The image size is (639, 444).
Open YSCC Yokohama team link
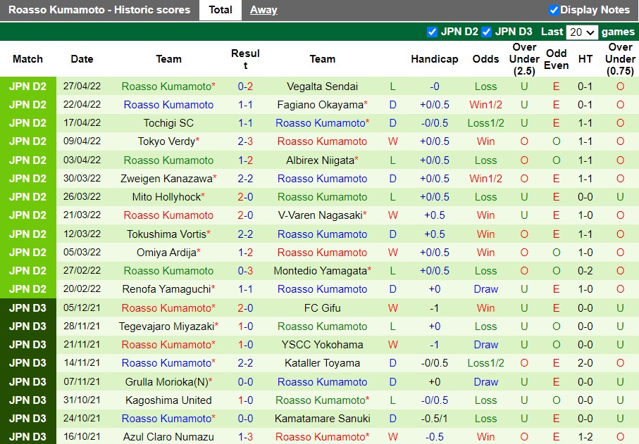(x=323, y=345)
